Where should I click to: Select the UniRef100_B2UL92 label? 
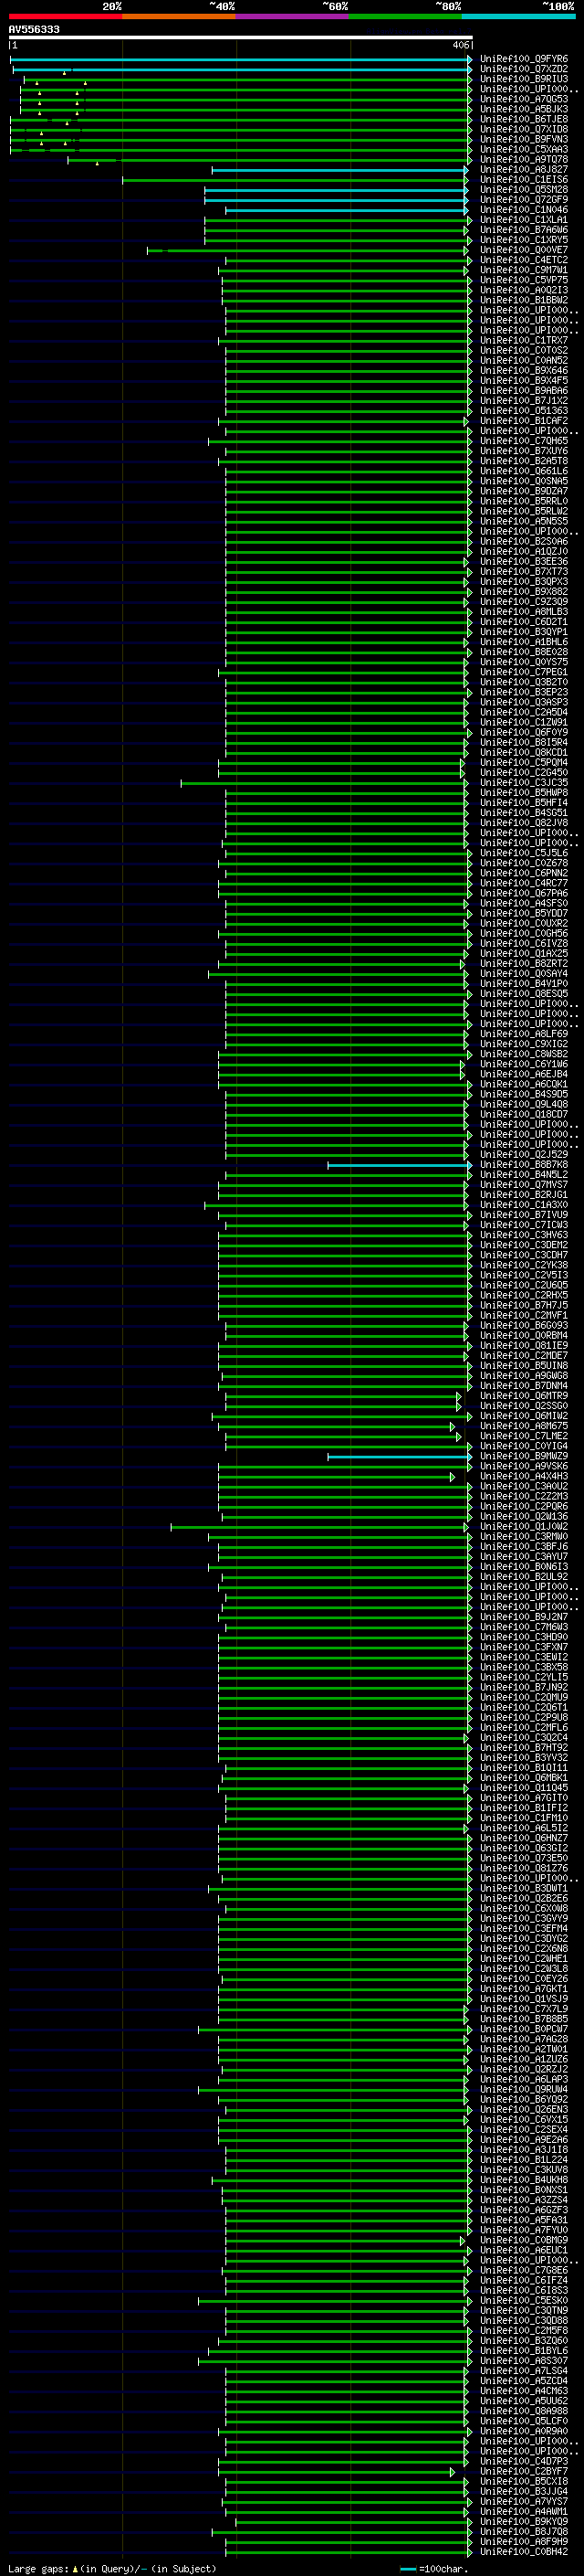[524, 1577]
